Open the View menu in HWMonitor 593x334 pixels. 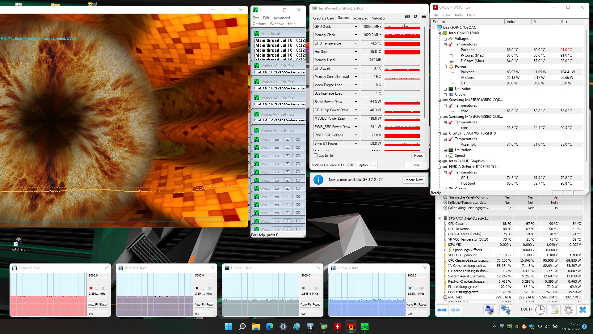pos(446,15)
